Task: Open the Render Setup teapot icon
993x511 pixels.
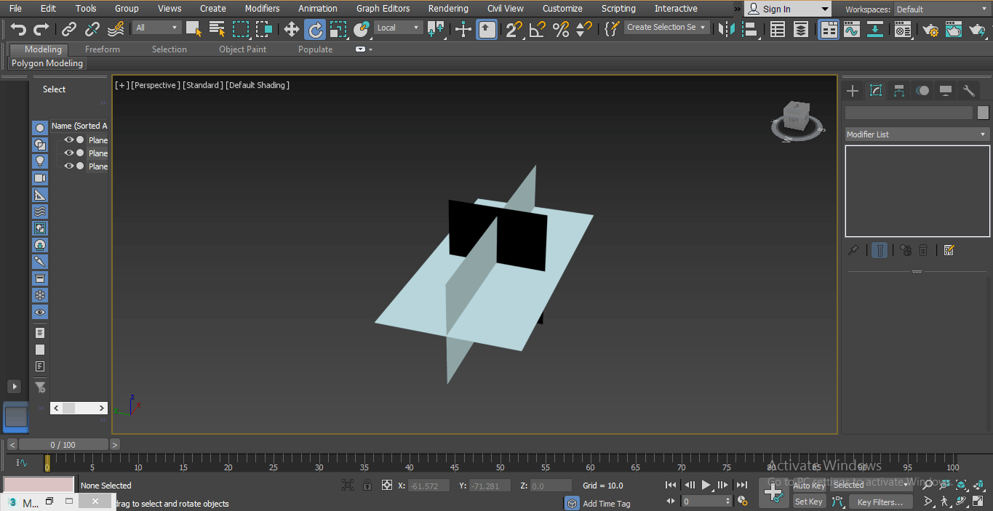Action: click(930, 30)
